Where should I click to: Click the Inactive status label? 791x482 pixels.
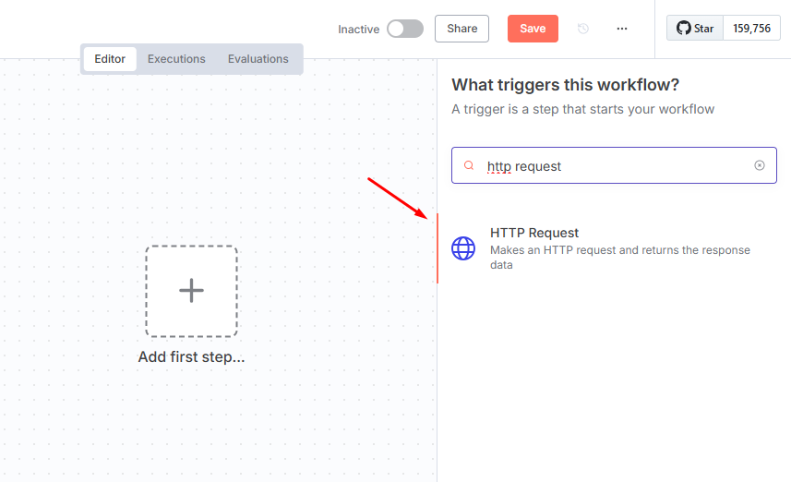point(359,30)
